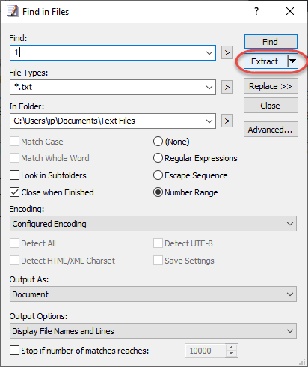Increase the match limit with up spinner
308x367 pixels.
pyautogui.click(x=232, y=348)
